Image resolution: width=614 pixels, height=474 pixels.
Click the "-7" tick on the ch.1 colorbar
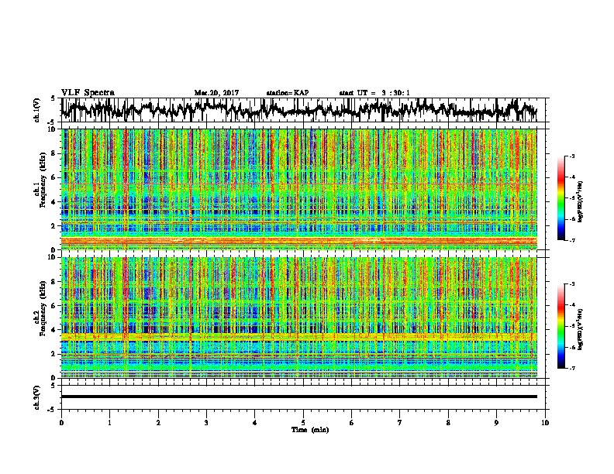[x=571, y=240]
